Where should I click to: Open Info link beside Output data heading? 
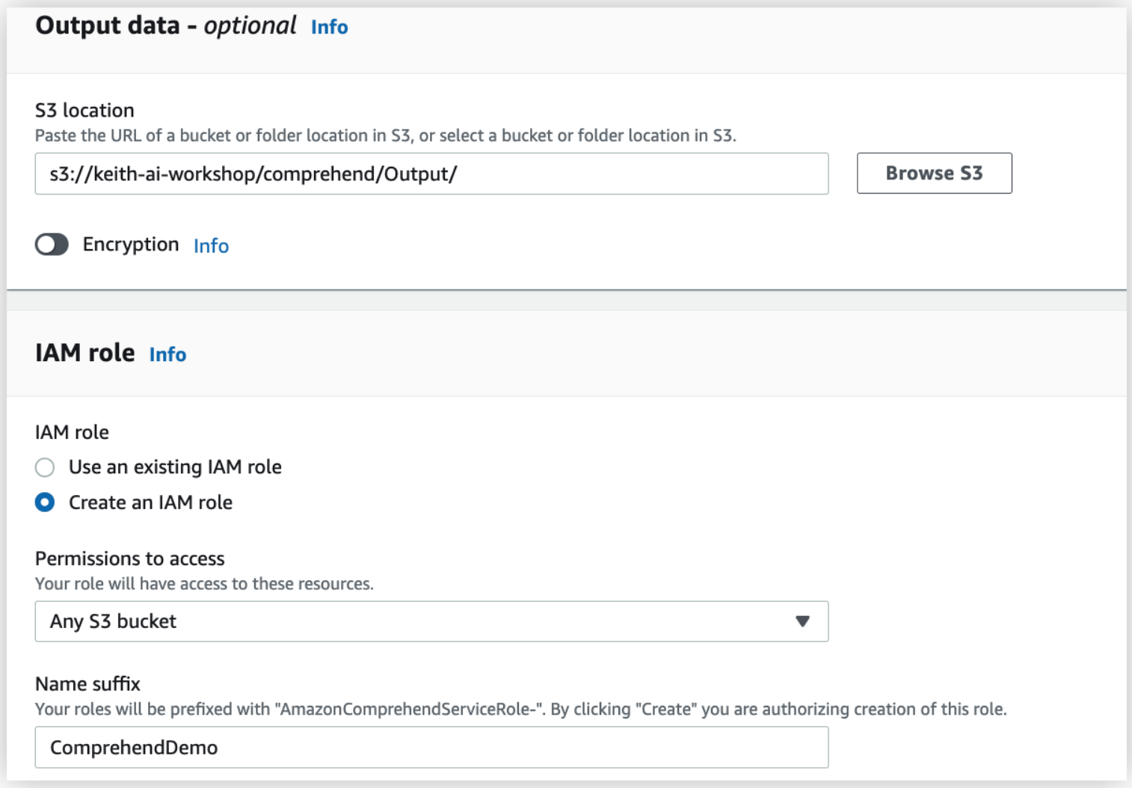tap(329, 28)
